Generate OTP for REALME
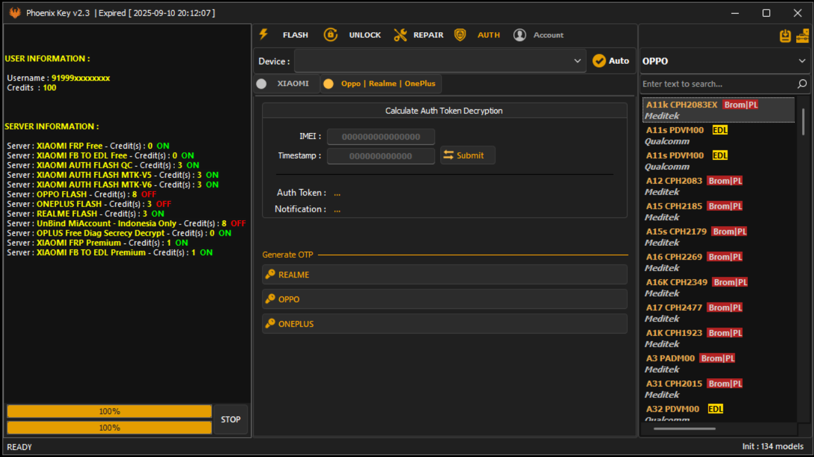Viewport: 814px width, 457px height. click(x=445, y=274)
